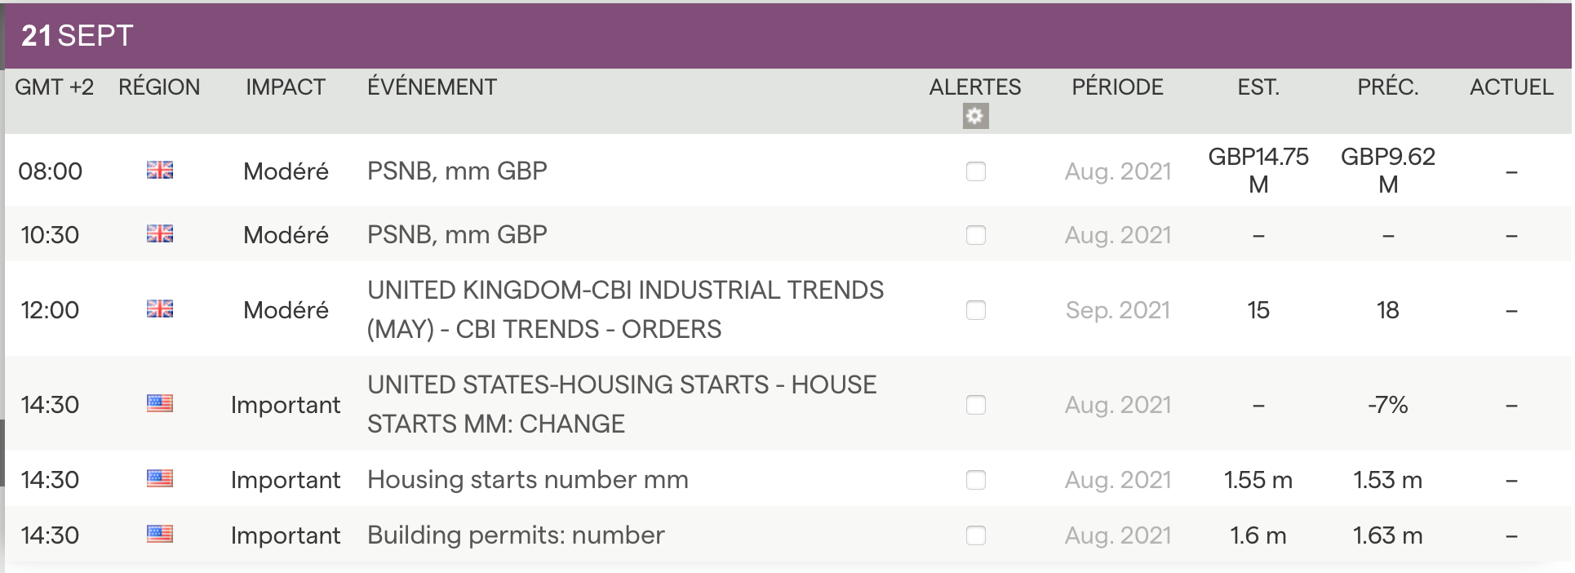This screenshot has height=573, width=1575.
Task: Click the IMPACT column header
Action: click(x=286, y=87)
